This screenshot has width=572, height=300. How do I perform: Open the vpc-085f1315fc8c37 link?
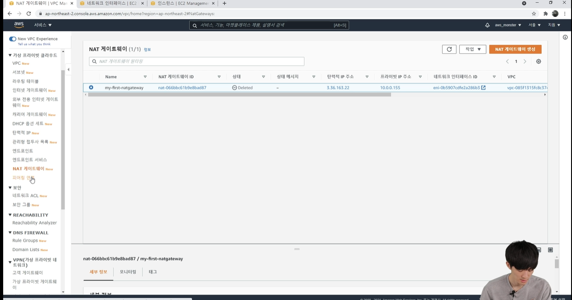(527, 88)
